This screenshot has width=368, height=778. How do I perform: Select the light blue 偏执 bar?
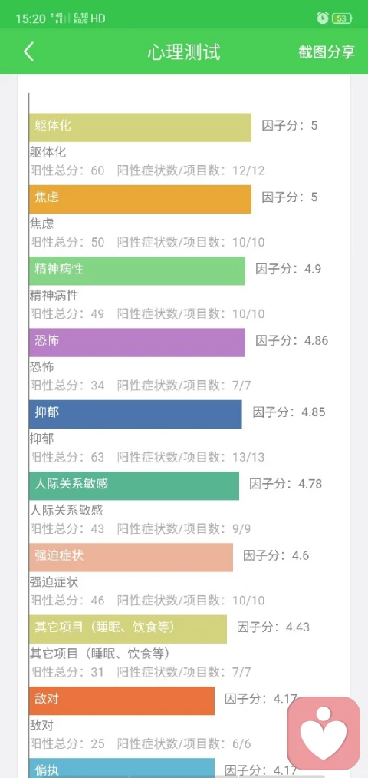coord(122,768)
